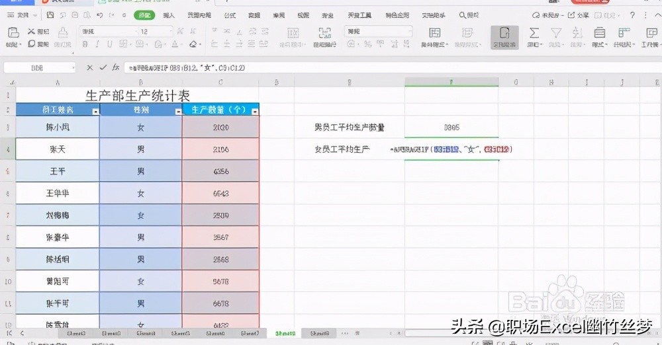This screenshot has height=345, width=662.
Task: Click into the formula bar text
Action: click(187, 68)
